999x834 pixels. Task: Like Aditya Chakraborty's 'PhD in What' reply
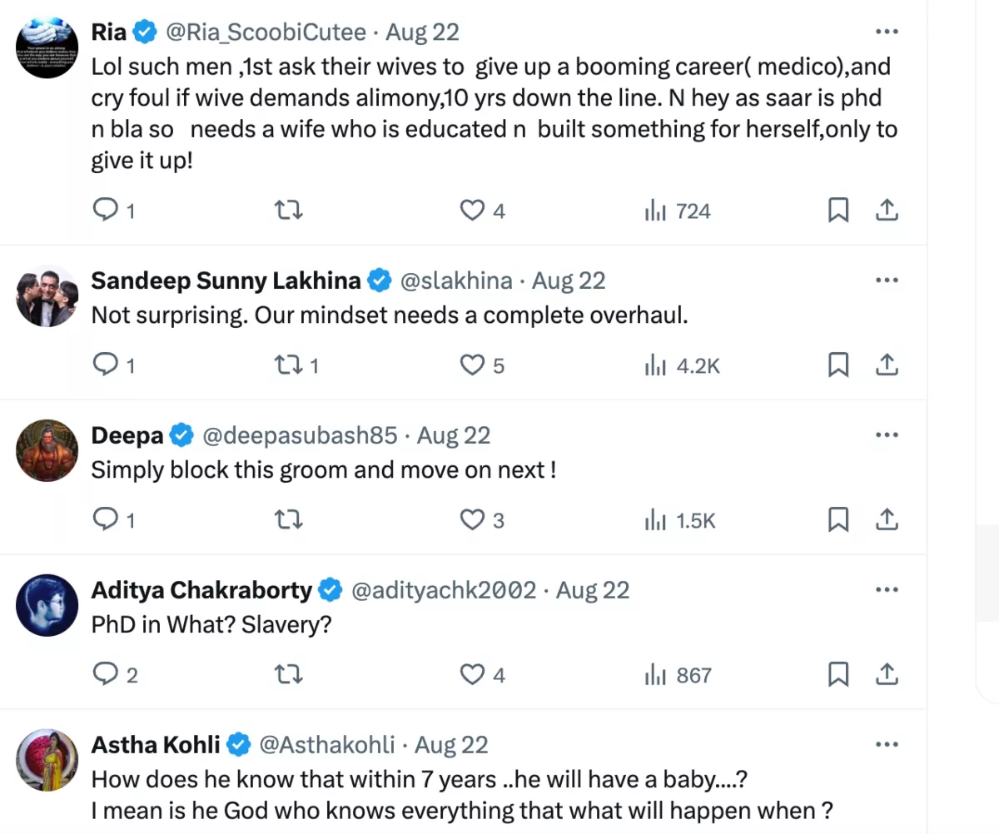[473, 674]
